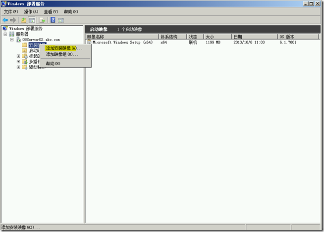This screenshot has height=232, width=324.
Task: Select the 服务器 tree label
Action: coord(22,34)
